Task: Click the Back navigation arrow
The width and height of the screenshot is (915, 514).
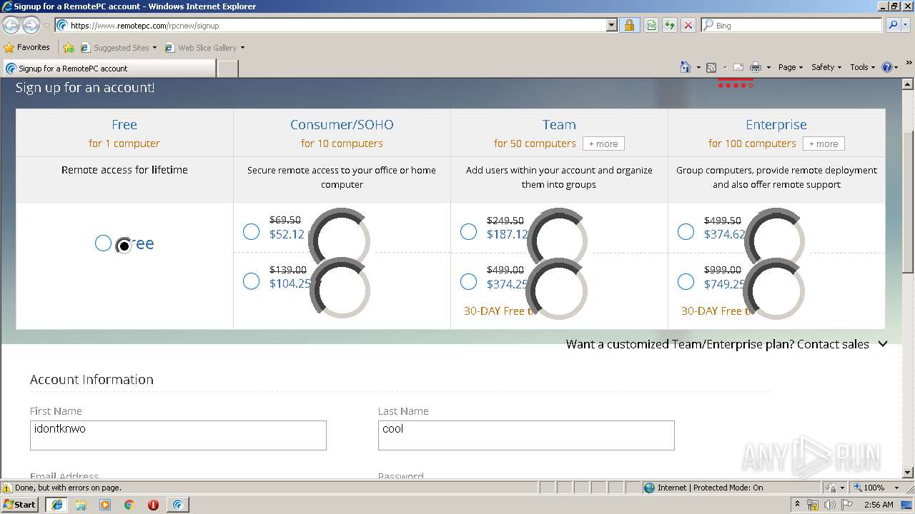Action: point(11,25)
